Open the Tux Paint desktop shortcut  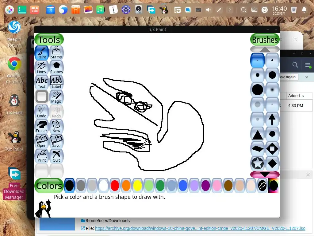coord(14,141)
